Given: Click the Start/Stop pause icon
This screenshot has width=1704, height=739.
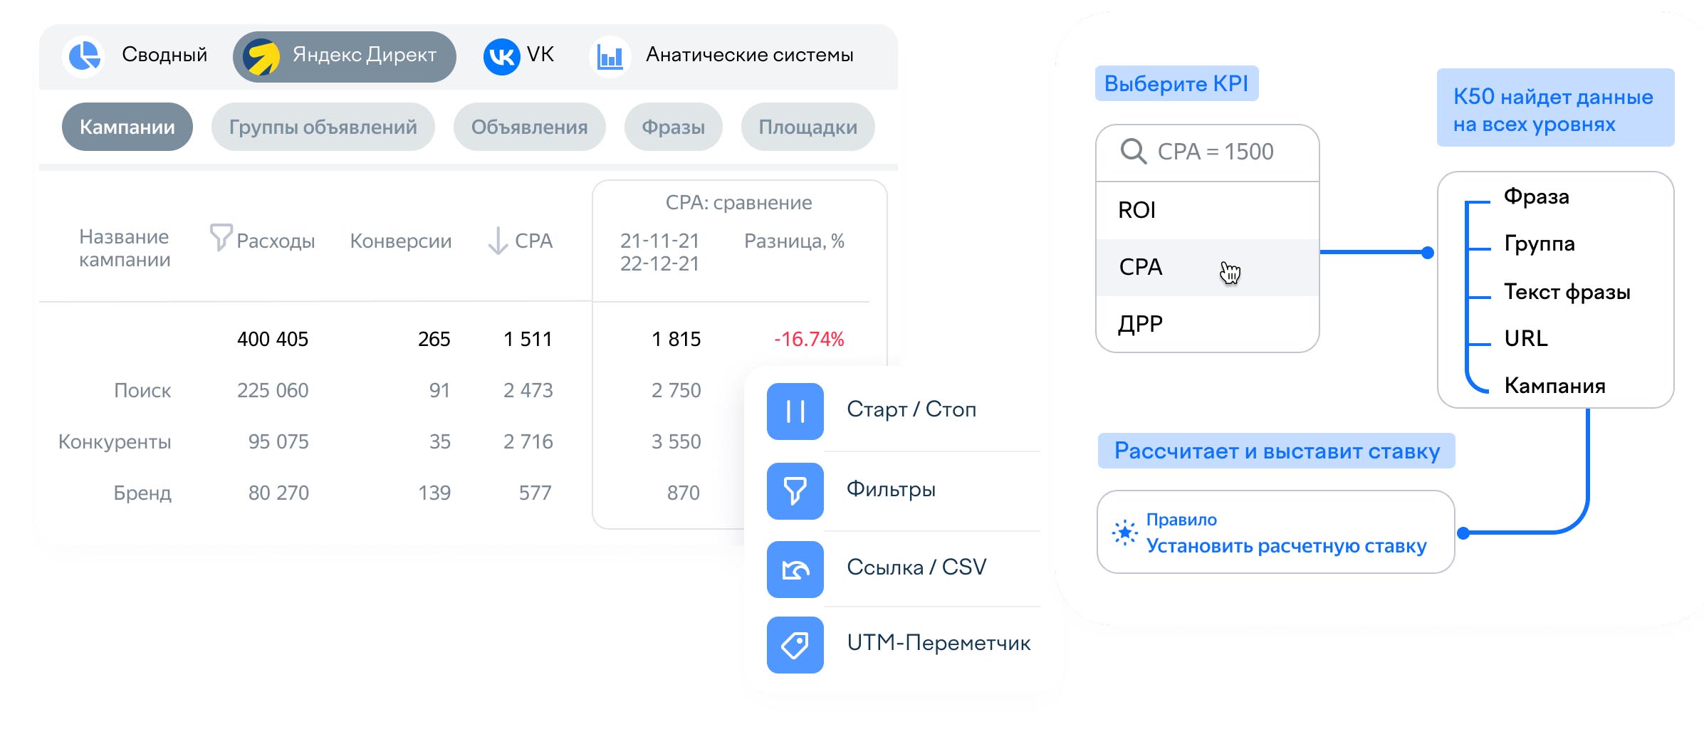Looking at the screenshot, I should coord(795,412).
